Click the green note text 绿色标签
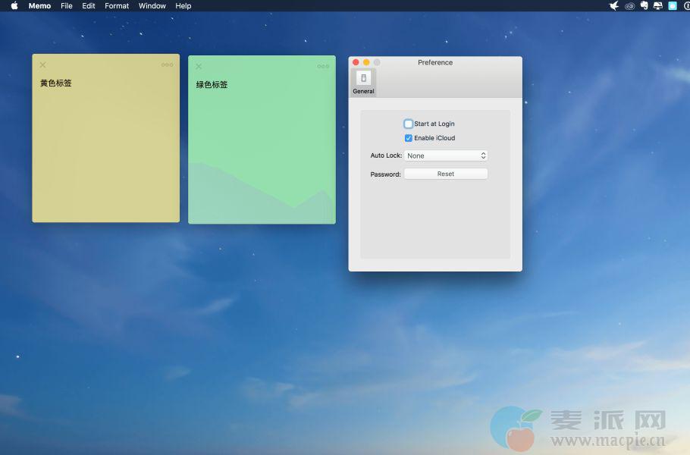Screen dimensions: 690x455 pyautogui.click(x=212, y=85)
